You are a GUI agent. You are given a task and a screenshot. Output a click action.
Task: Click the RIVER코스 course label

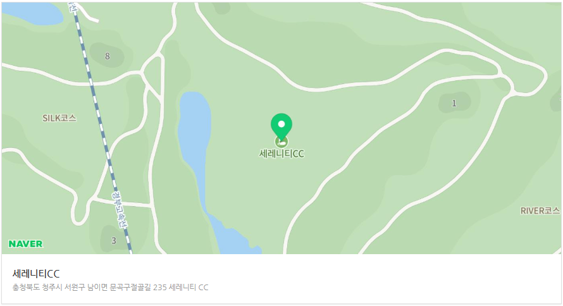[x=540, y=211]
